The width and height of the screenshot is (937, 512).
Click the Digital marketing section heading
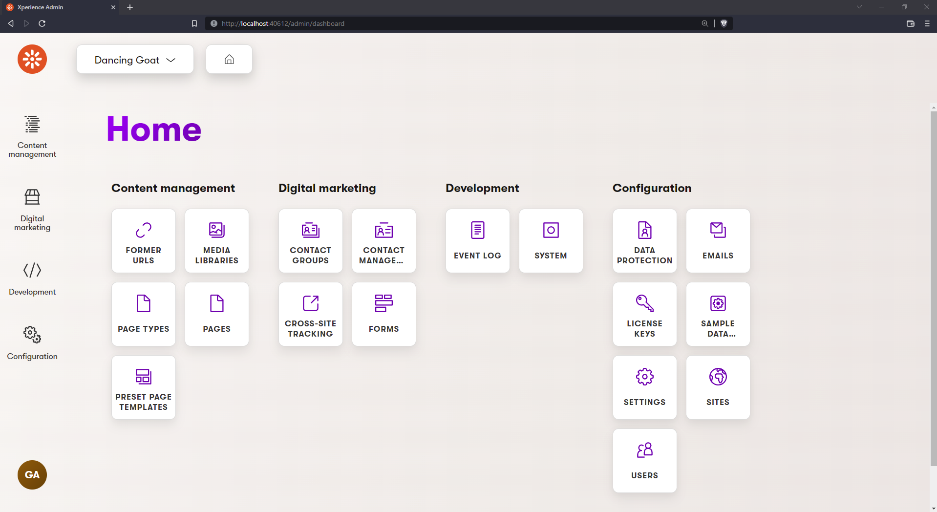coord(327,188)
